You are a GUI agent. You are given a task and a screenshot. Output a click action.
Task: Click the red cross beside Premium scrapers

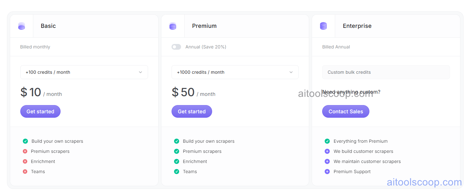click(25, 151)
